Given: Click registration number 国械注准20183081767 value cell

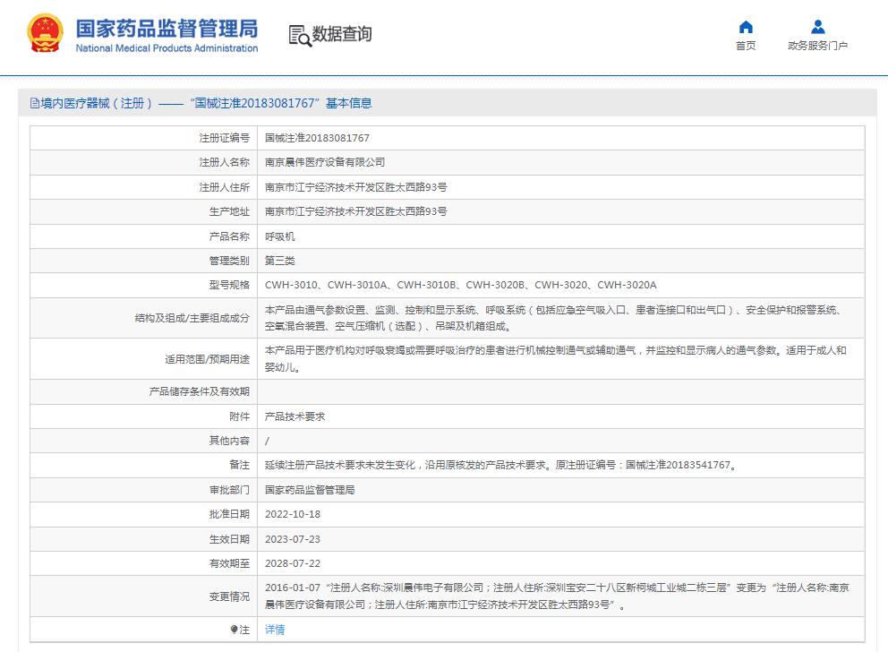Looking at the screenshot, I should tap(317, 138).
